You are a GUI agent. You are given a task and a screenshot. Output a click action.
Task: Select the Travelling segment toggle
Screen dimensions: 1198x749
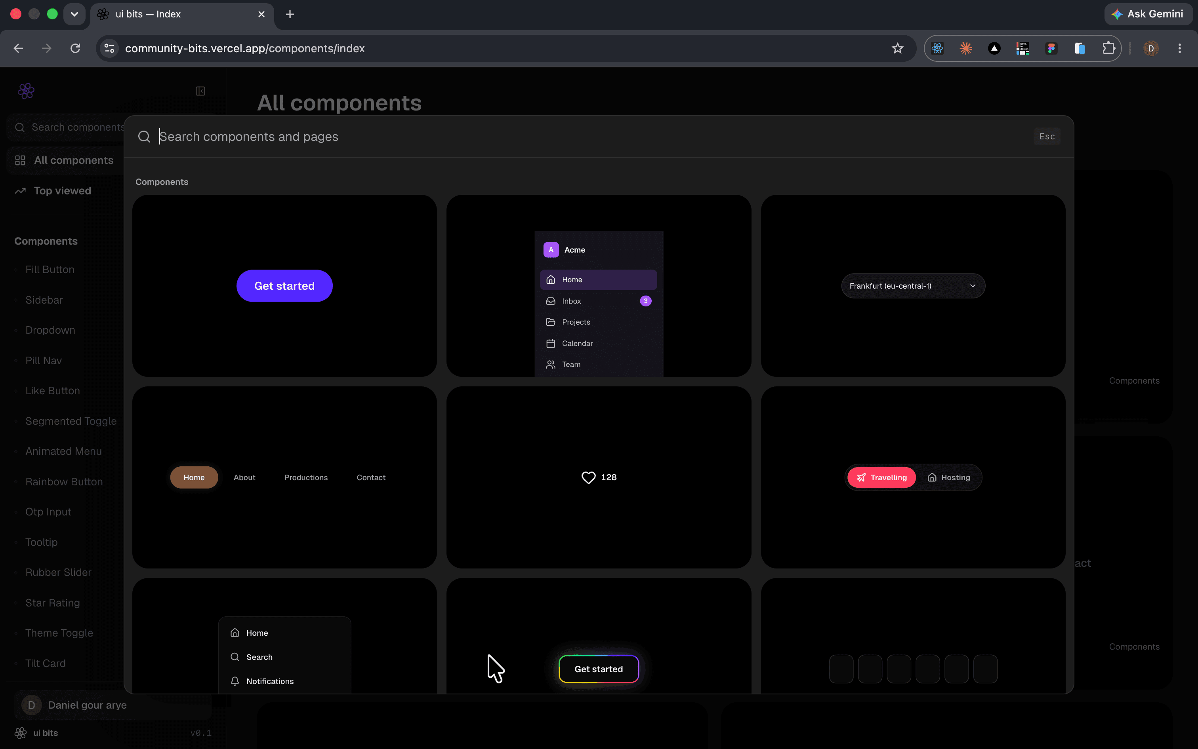coord(881,477)
